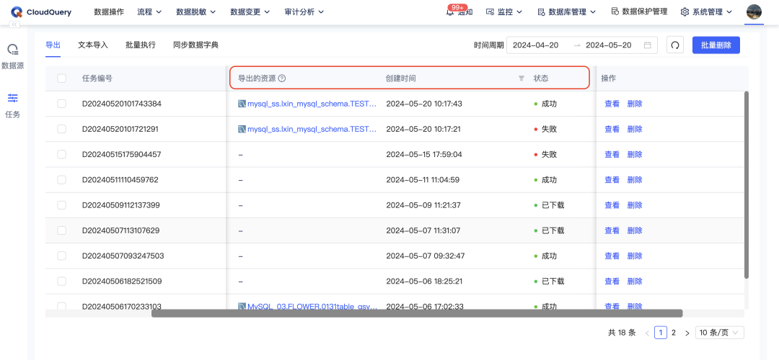Click the user avatar thumbnail
This screenshot has height=360, width=779.
[754, 12]
